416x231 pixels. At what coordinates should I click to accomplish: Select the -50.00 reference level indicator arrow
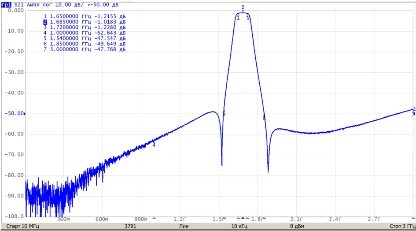(25, 114)
